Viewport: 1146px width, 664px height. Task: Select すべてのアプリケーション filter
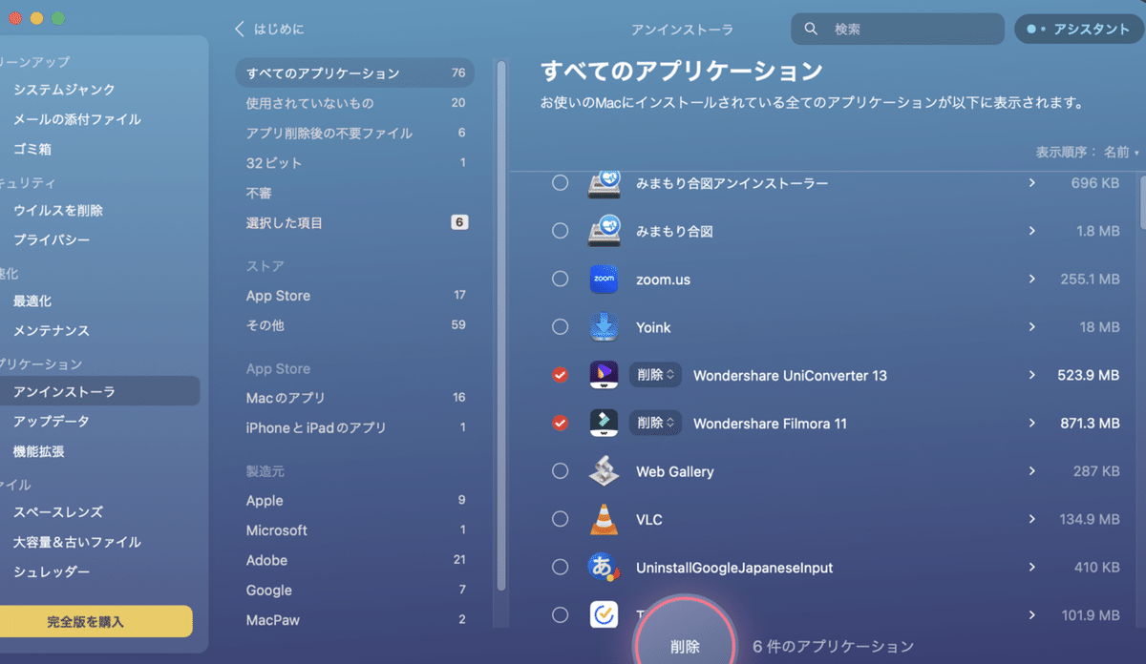coord(354,73)
